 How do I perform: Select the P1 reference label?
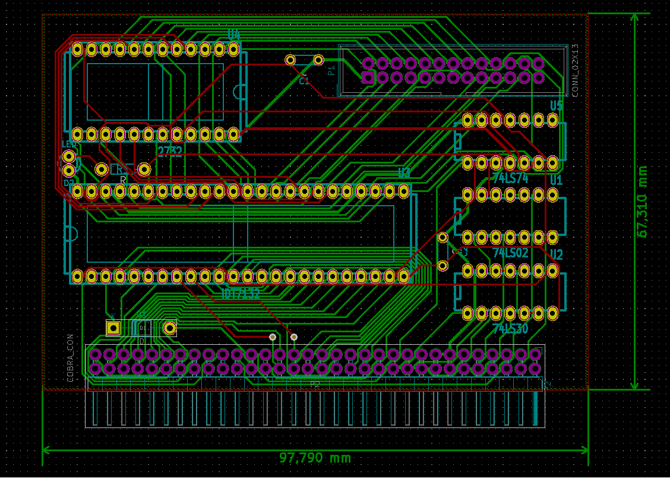[331, 71]
